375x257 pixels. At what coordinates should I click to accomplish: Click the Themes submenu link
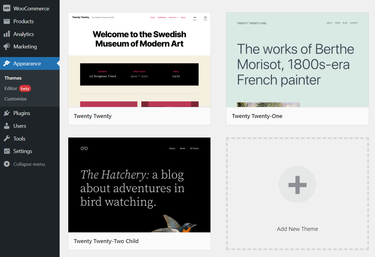click(x=13, y=78)
